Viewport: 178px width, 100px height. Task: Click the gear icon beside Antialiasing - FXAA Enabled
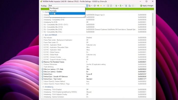(x=42, y=90)
